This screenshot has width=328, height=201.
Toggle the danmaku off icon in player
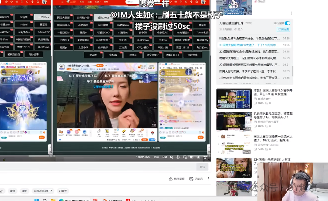(171, 157)
